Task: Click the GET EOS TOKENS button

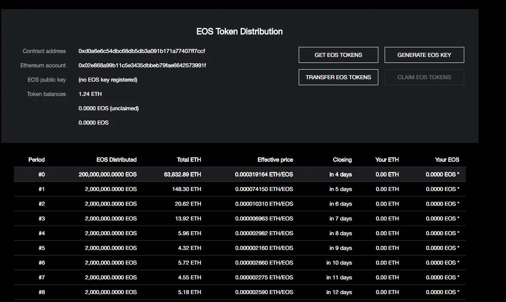Action: click(338, 55)
